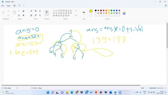Open the Edit colours colour wheel
The height and width of the screenshot is (95, 168).
124,13
